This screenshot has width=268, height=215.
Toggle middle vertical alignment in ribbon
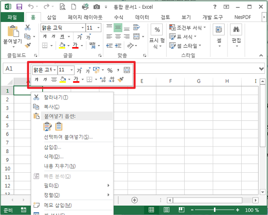point(118,28)
